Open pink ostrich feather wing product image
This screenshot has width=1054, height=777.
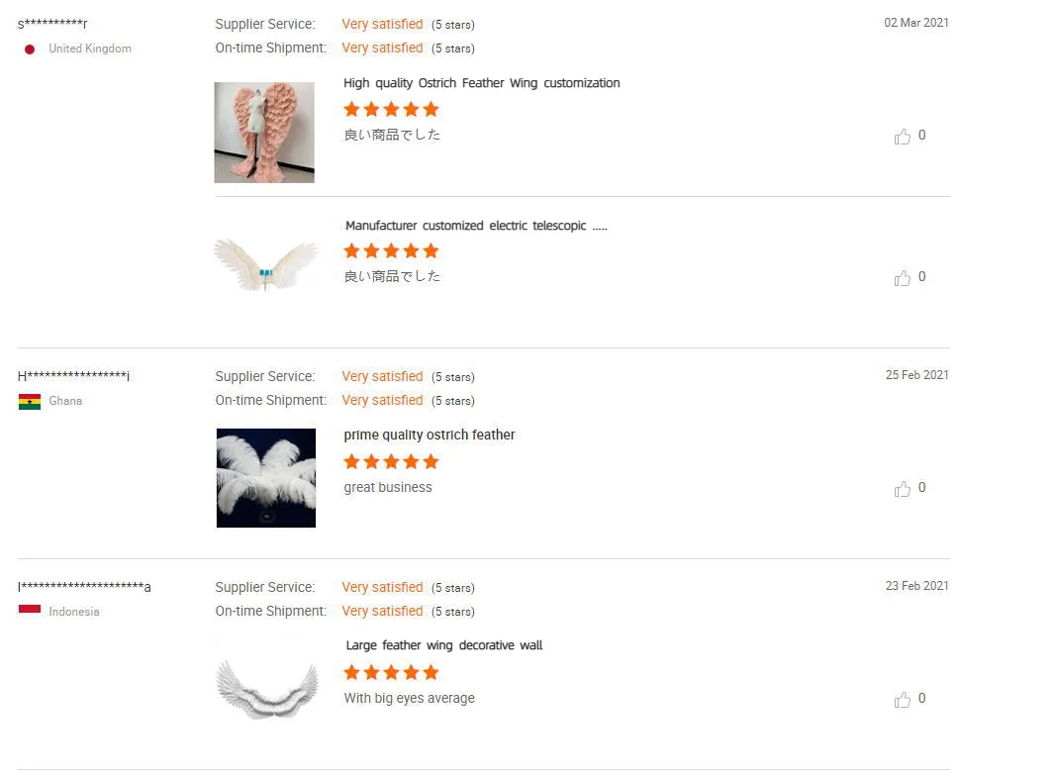(x=264, y=133)
